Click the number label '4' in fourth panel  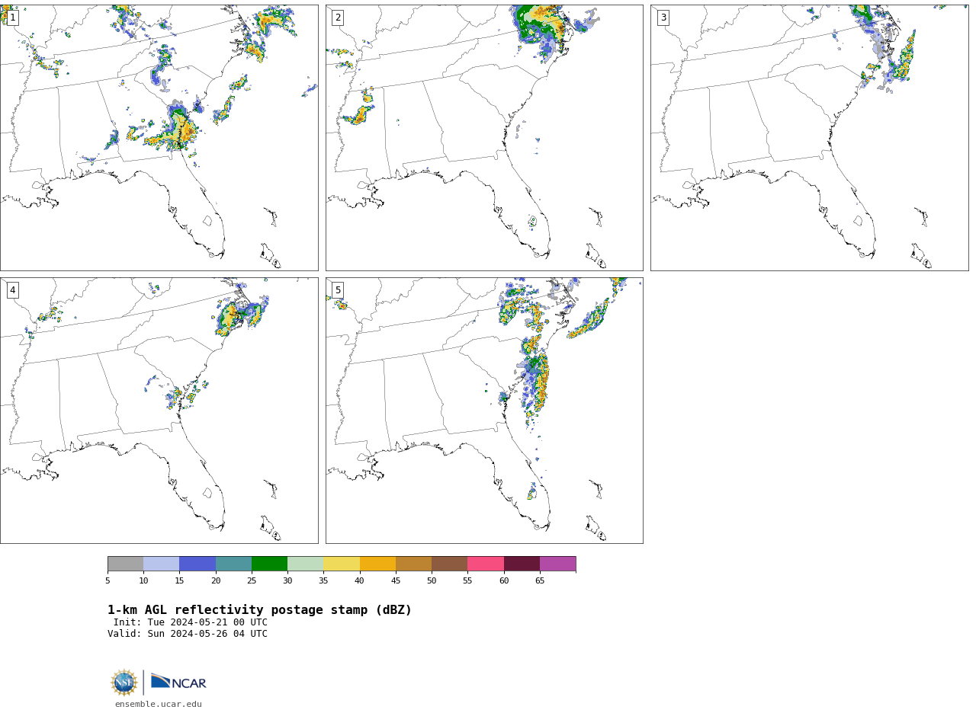point(12,290)
